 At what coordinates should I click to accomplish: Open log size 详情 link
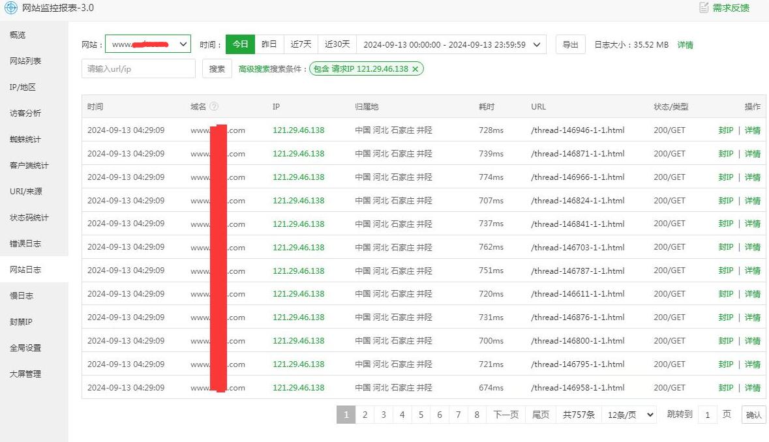685,44
